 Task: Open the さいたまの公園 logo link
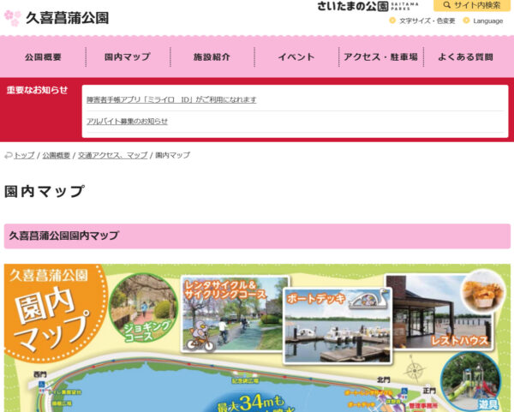coord(368,6)
